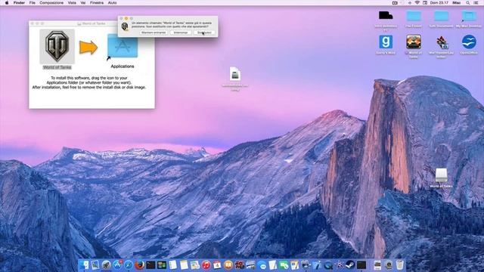
Task: Click the Dom 23.17 clock in menu bar
Action: tap(439, 3)
